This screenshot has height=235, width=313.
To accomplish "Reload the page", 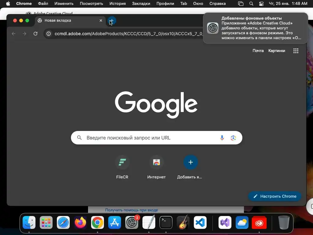I will coord(35,34).
